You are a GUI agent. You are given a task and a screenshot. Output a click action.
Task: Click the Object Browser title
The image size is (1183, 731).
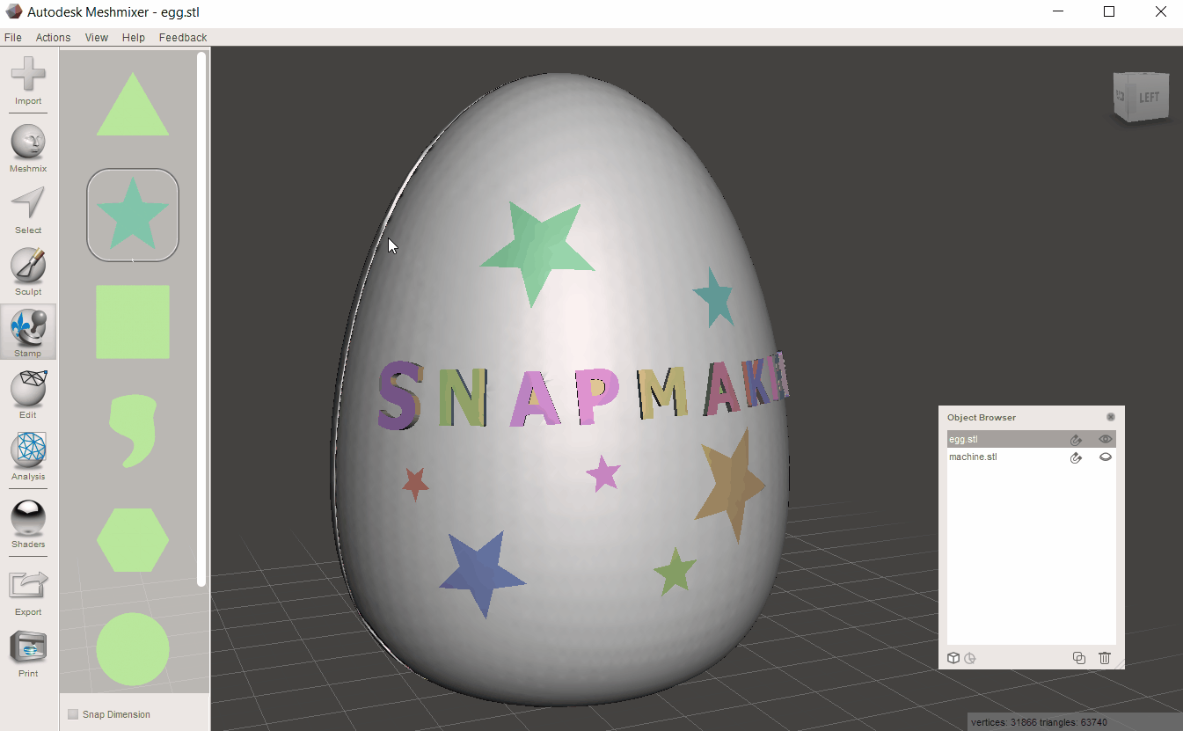tap(981, 417)
